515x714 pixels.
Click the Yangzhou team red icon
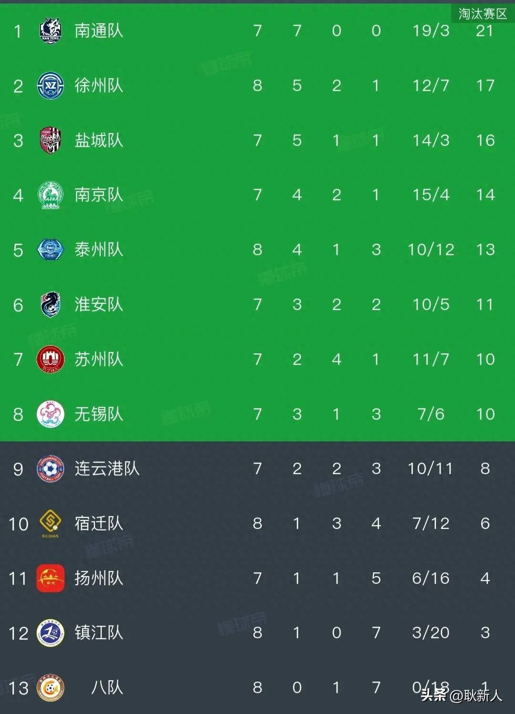[50, 578]
